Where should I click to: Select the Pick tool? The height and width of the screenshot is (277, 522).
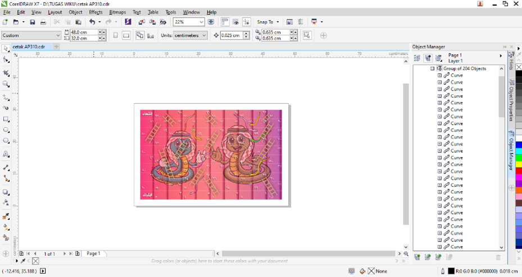[6, 48]
